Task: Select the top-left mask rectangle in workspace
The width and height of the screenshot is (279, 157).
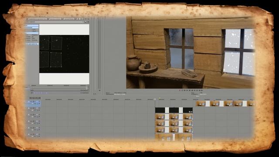Action: 44,43
